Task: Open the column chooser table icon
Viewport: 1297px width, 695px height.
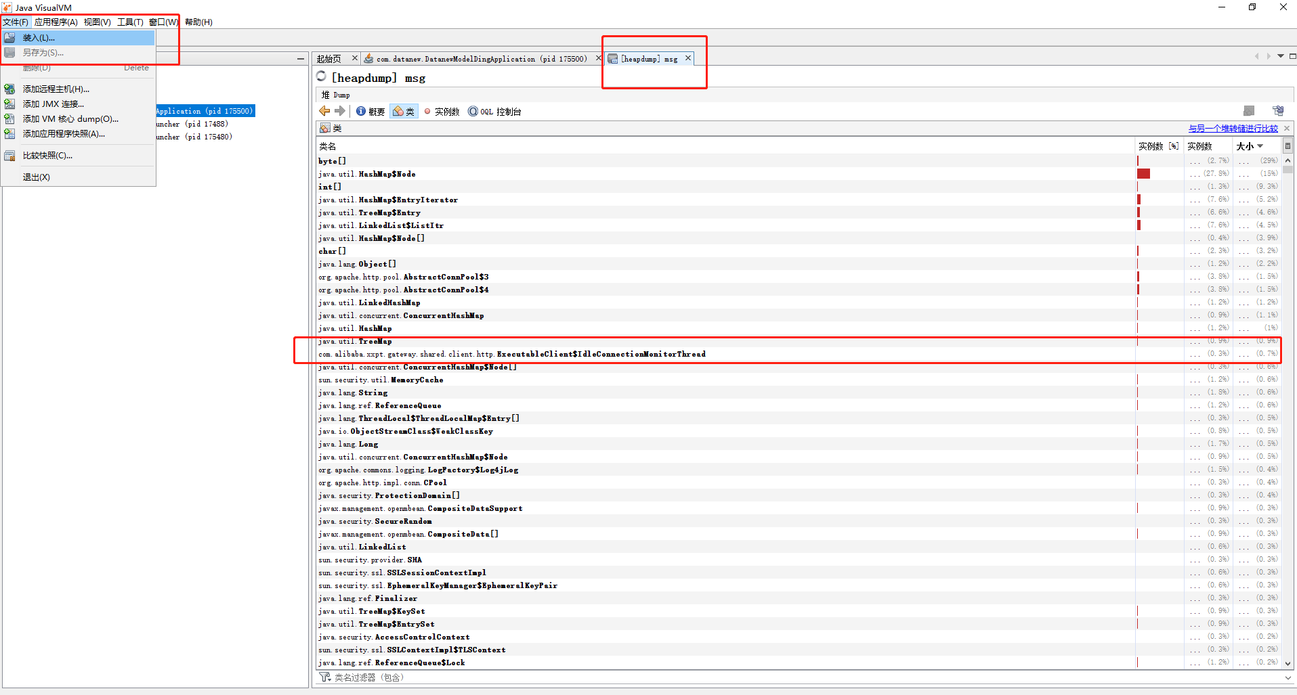Action: pyautogui.click(x=1288, y=146)
